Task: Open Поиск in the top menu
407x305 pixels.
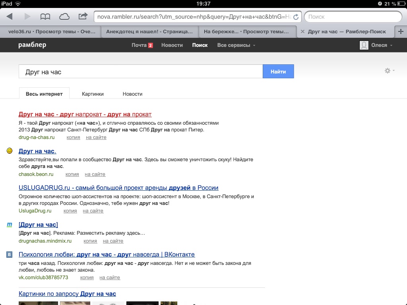Action: click(x=200, y=45)
